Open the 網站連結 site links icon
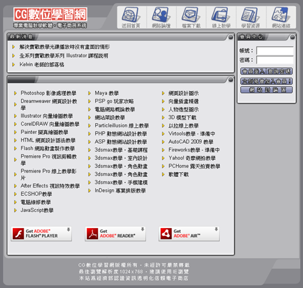303x288 pixels. 281,17
